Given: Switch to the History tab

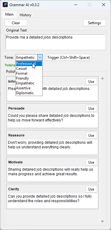Looking at the screenshot, I should (x=25, y=15).
